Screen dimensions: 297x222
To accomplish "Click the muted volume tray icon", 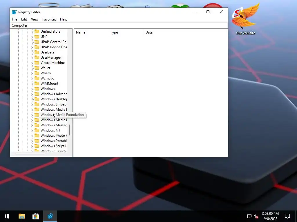I will (256, 216).
